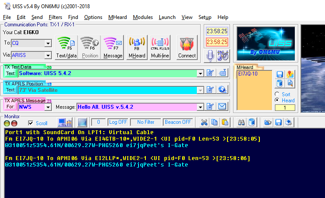
Task: Open the audio mixer music-note icon
Action: pos(223,56)
